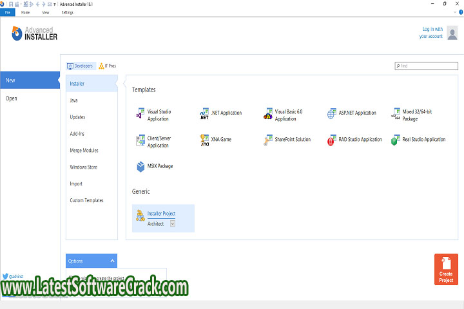Open the @advinst Twitter link
The width and height of the screenshot is (464, 309).
(x=16, y=276)
